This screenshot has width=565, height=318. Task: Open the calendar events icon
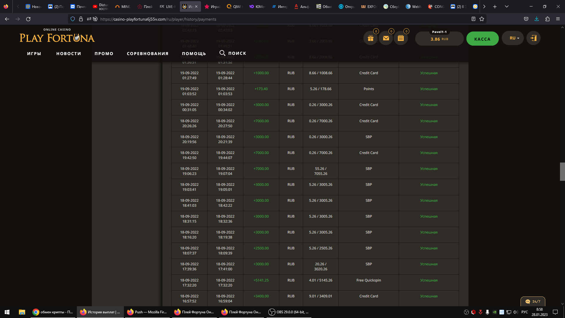(x=401, y=38)
